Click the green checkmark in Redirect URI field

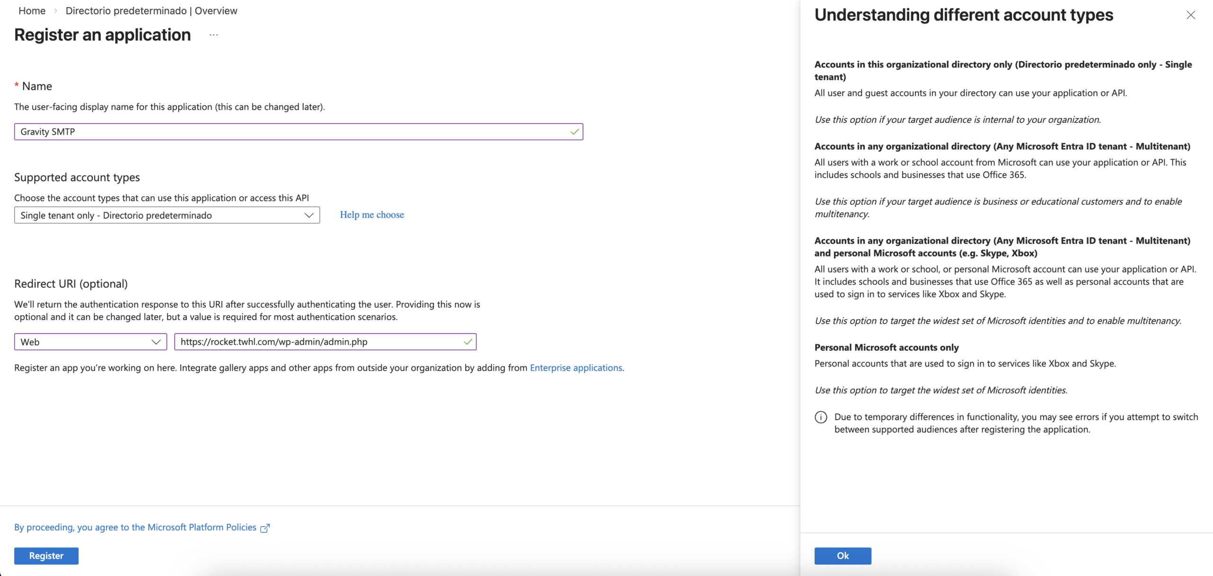coord(468,342)
